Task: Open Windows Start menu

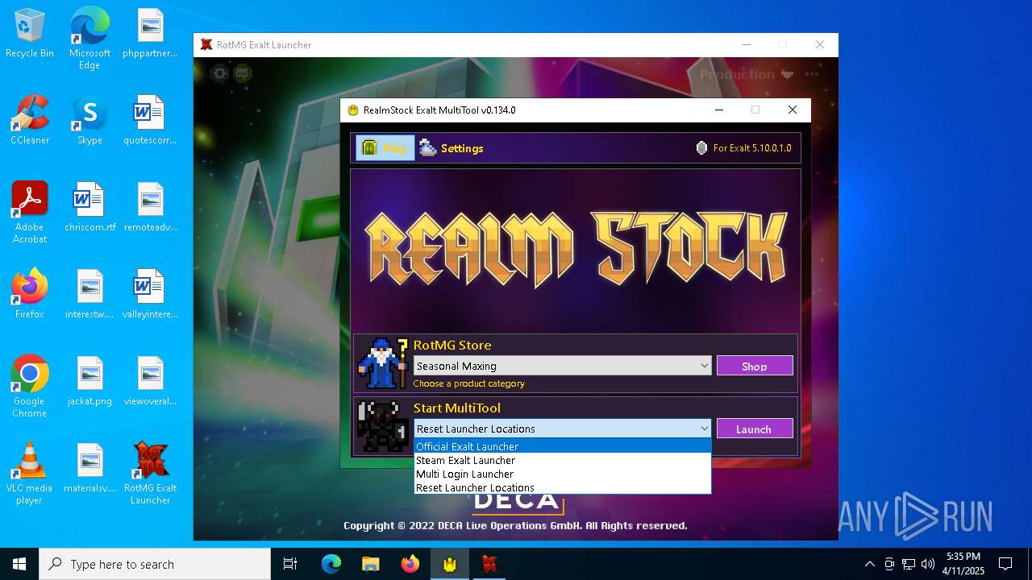Action: [x=19, y=564]
